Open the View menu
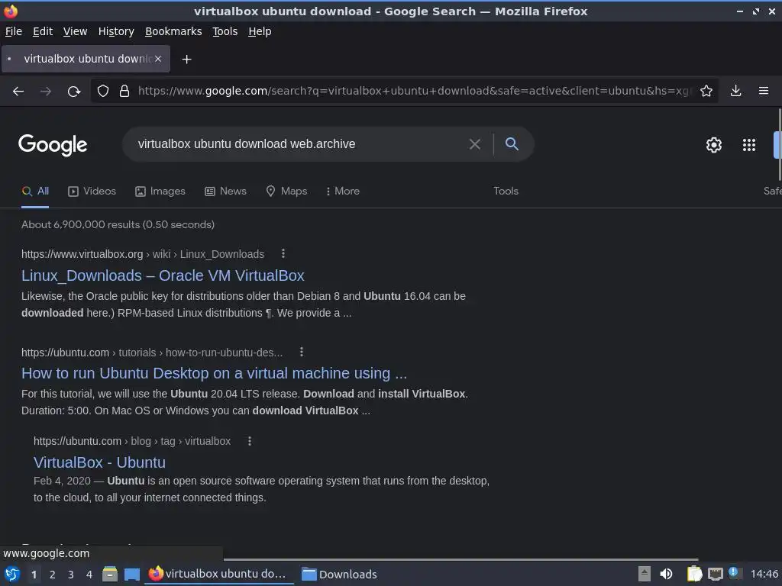This screenshot has height=586, width=782. tap(75, 31)
